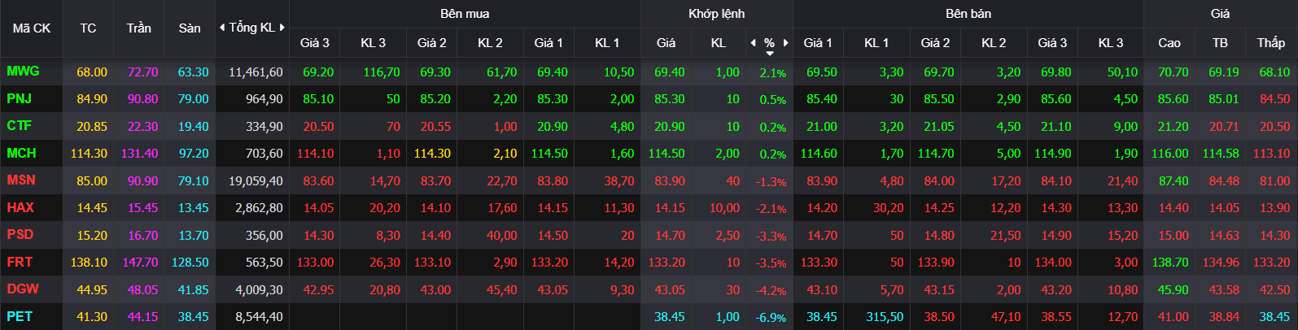This screenshot has height=330, width=1298.
Task: Click the Cao price column header
Action: pos(1169,42)
